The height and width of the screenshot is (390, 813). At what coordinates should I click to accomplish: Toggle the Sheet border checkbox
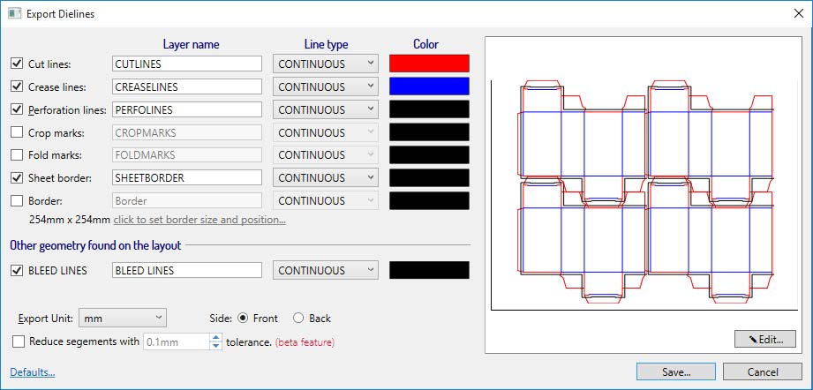tap(17, 177)
